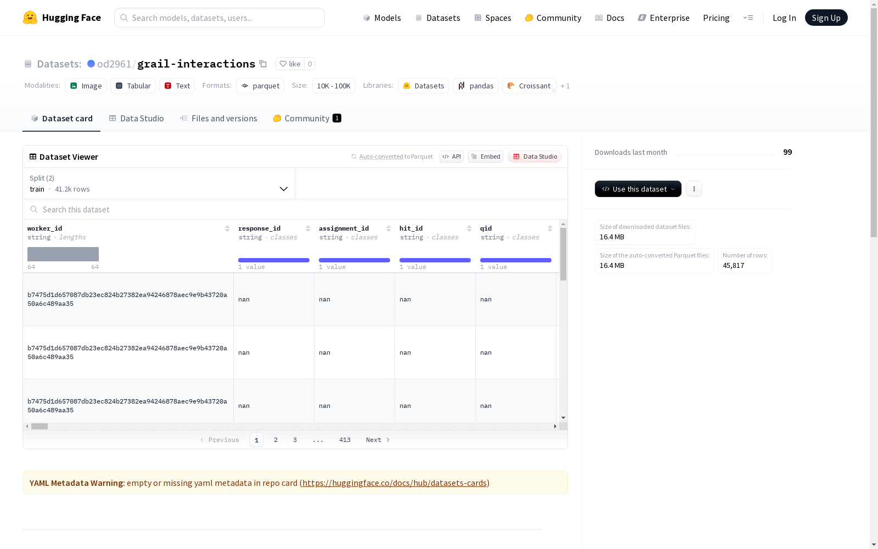The height and width of the screenshot is (549, 878).
Task: Sort by the qid column
Action: tap(550, 228)
